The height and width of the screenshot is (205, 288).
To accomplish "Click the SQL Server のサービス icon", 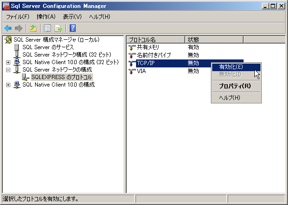I will pos(16,47).
